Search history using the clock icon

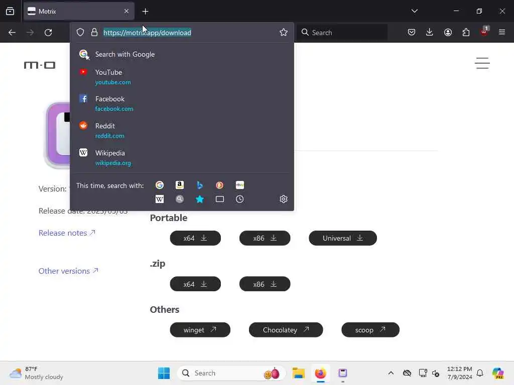coord(239,199)
